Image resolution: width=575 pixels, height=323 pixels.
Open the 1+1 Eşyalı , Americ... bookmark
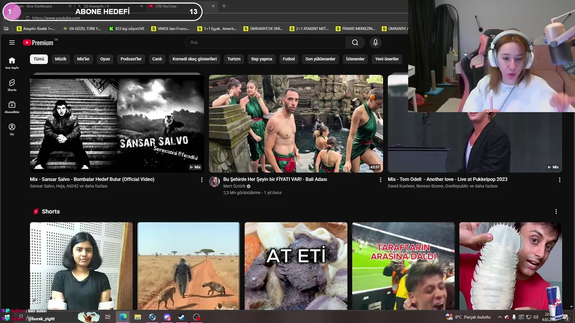pyautogui.click(x=217, y=29)
